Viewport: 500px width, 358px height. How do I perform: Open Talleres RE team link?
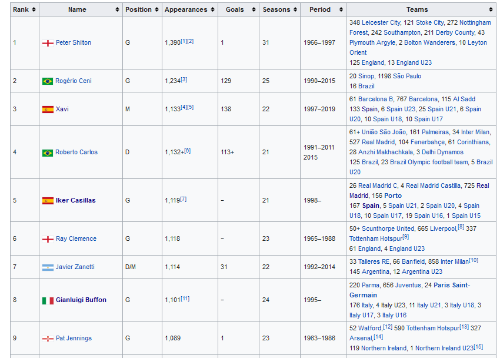click(374, 261)
